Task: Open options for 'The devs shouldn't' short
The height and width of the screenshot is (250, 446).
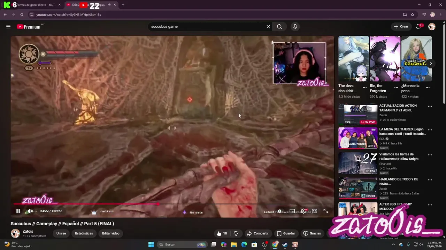Action: 364,87
